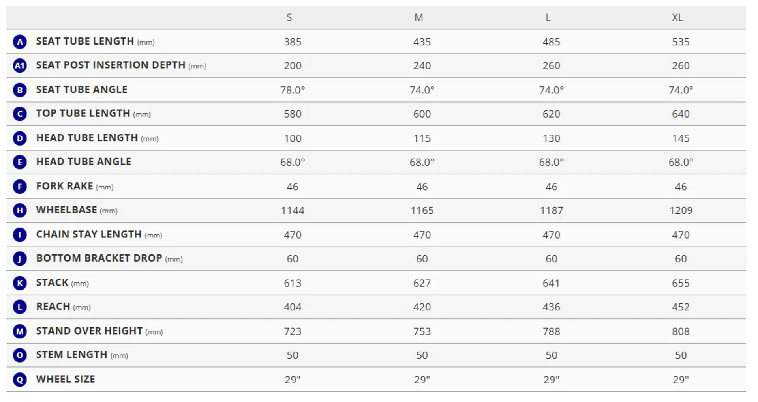The width and height of the screenshot is (758, 402).
Task: Select the S size column header
Action: point(289,17)
